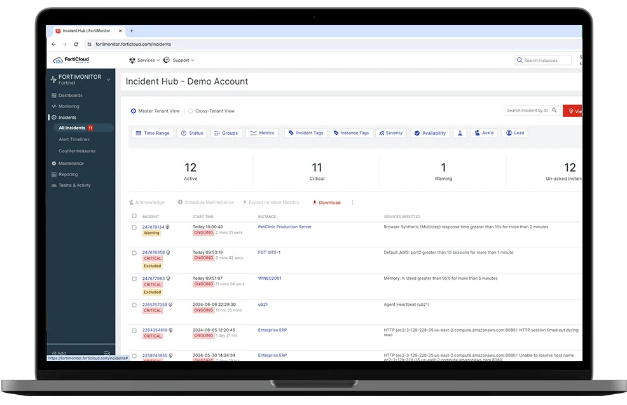This screenshot has width=627, height=405.
Task: Open the ub21 instance link
Action: 263,305
